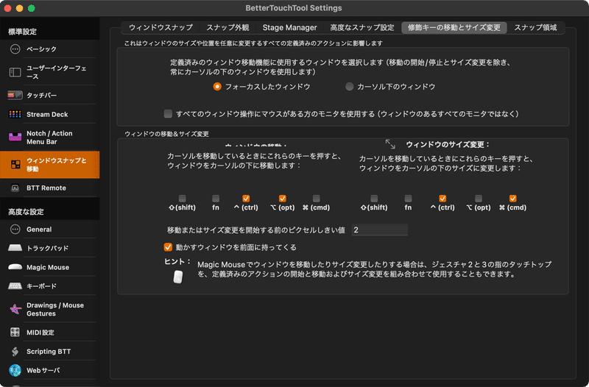Click the ウィンドウスナップと移動 sidebar icon
The image size is (589, 387).
pos(15,164)
